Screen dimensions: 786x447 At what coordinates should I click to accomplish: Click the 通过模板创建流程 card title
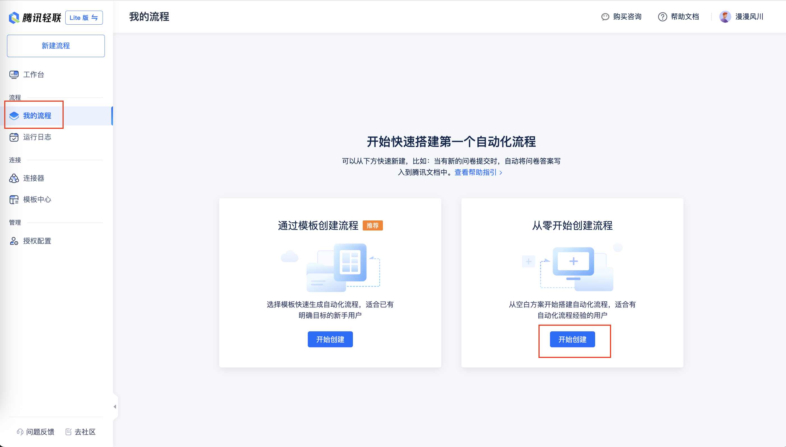point(318,226)
